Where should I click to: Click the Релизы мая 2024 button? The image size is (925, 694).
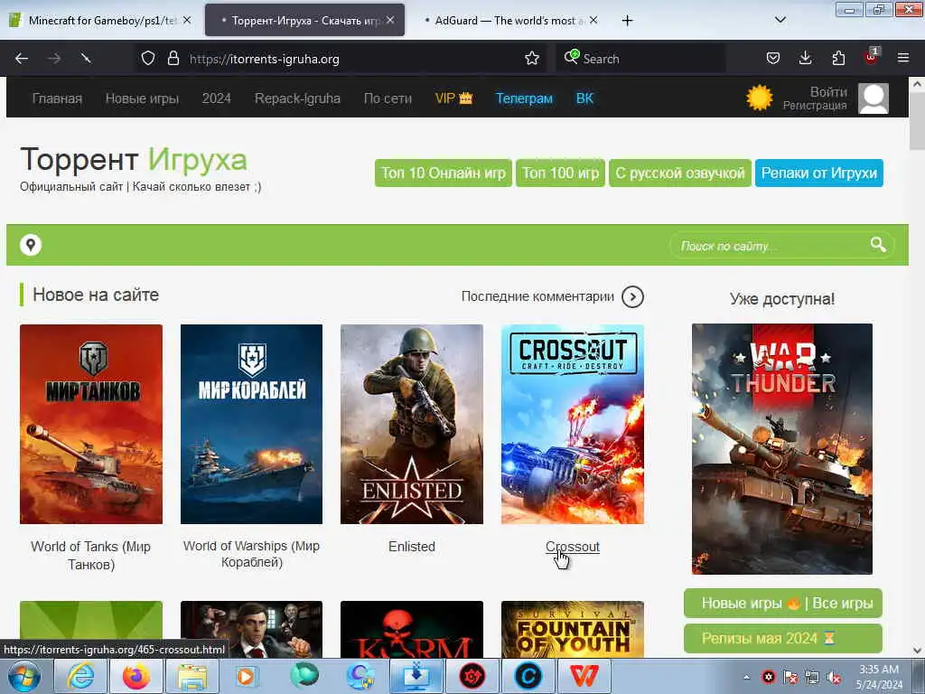pos(783,639)
